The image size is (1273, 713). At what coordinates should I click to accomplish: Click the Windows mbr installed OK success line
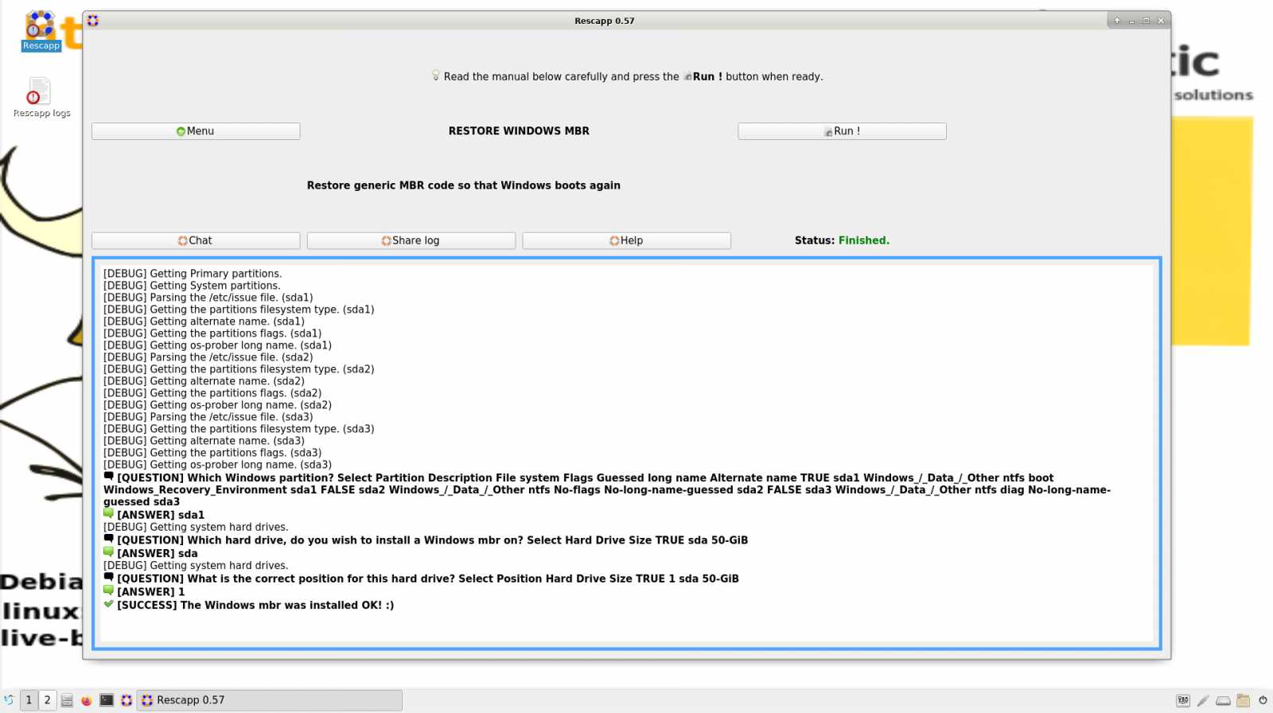tap(255, 606)
